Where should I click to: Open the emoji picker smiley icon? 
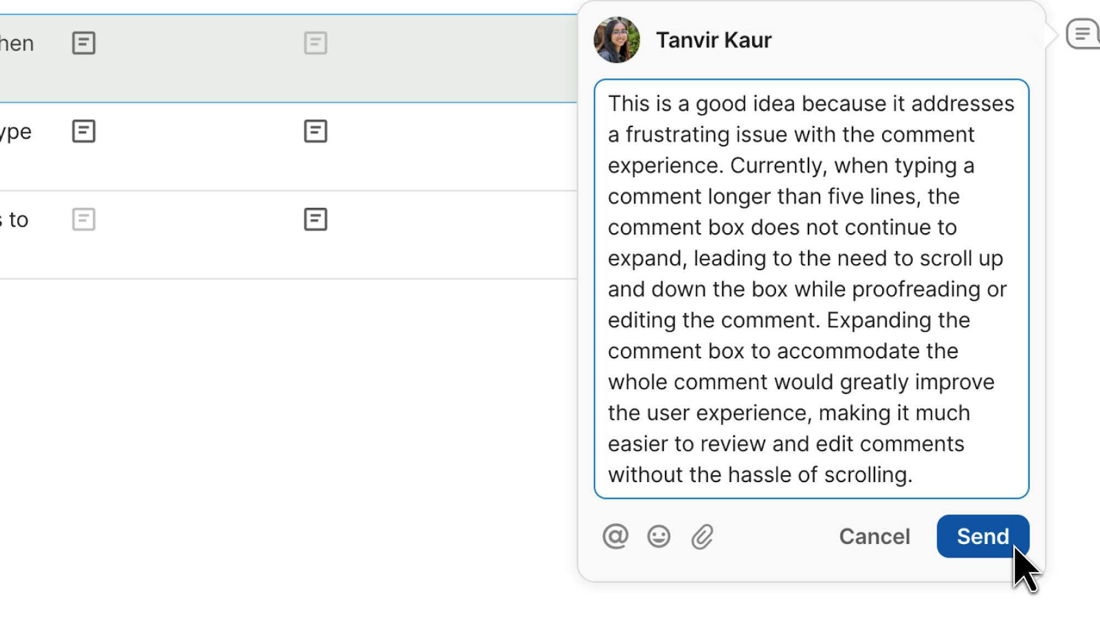[x=658, y=536]
